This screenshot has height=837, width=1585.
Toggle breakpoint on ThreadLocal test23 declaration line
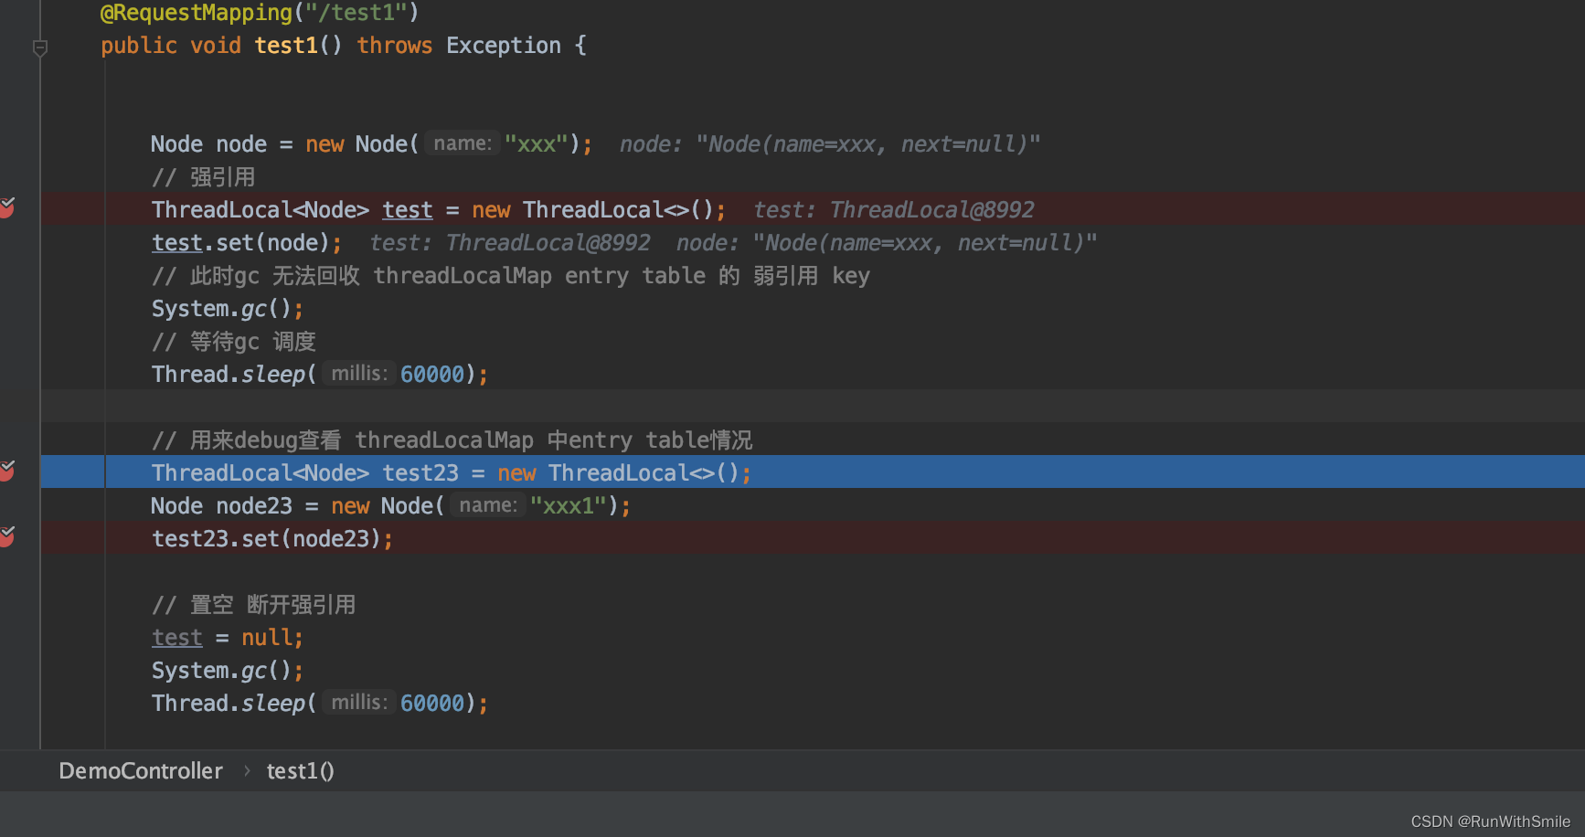pyautogui.click(x=7, y=471)
